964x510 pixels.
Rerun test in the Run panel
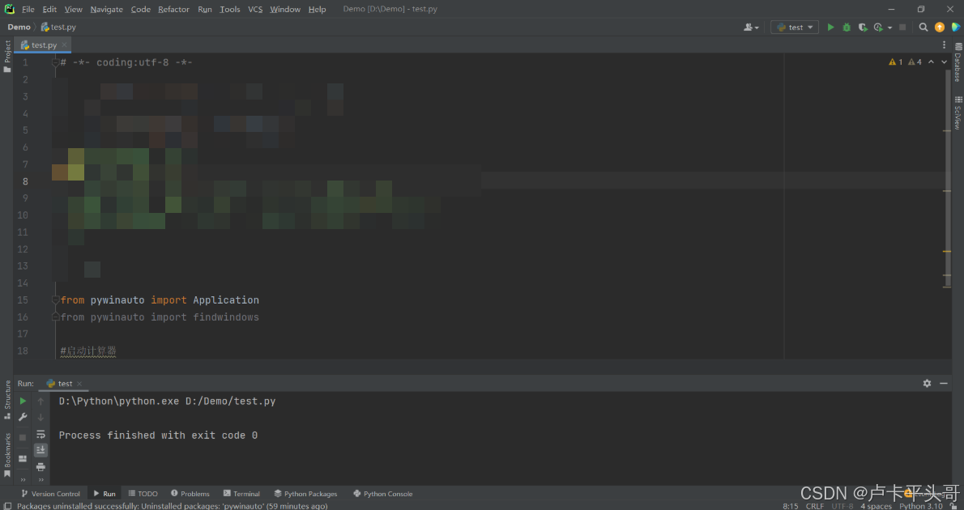(x=23, y=401)
